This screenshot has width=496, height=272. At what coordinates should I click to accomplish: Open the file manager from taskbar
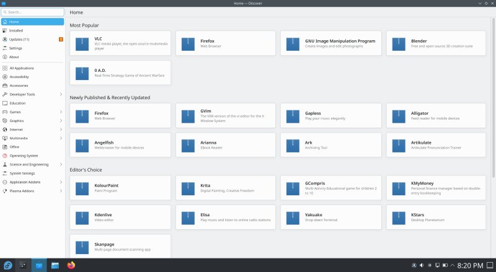pyautogui.click(x=55, y=265)
